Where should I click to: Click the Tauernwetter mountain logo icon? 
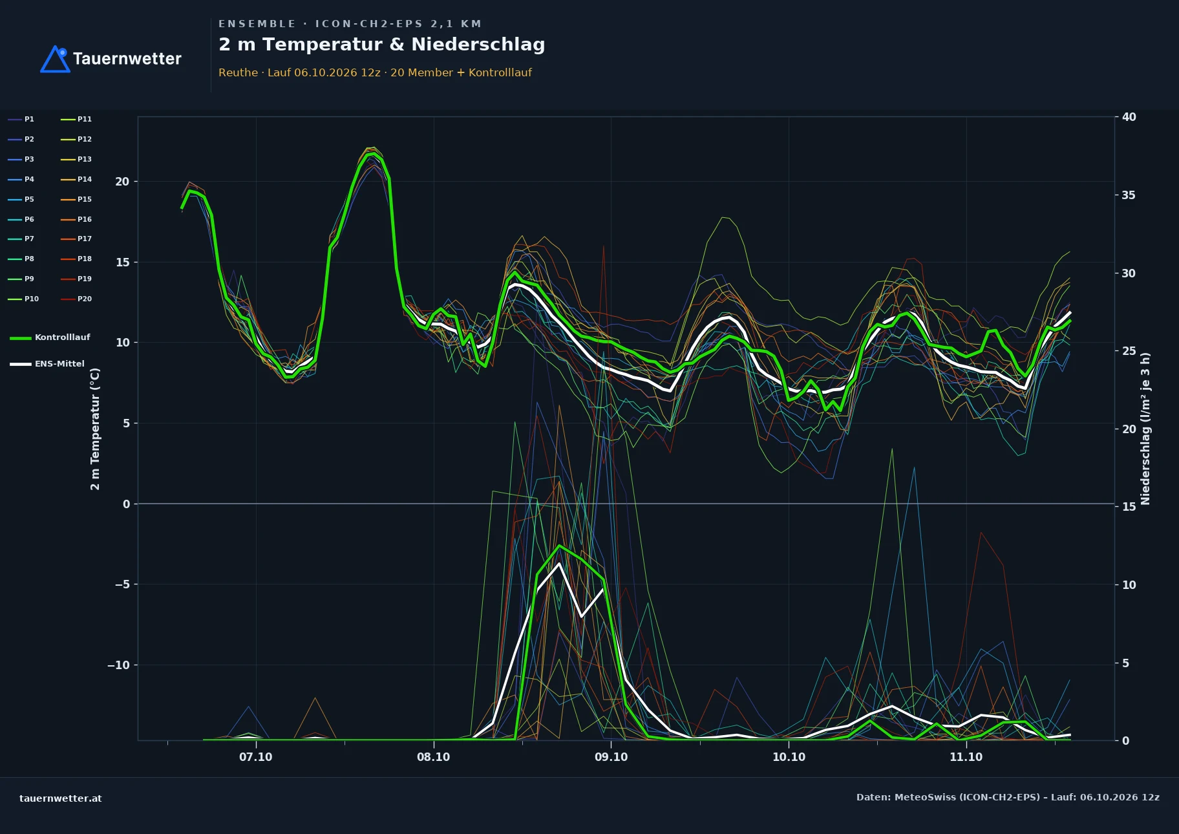55,59
